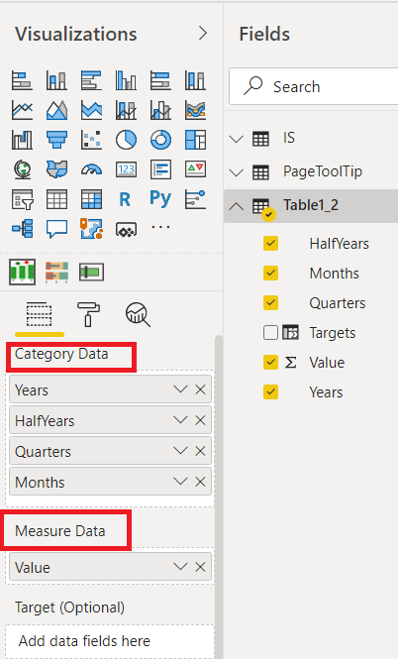Uncheck the HalfYears field
401x664 pixels.
point(270,244)
